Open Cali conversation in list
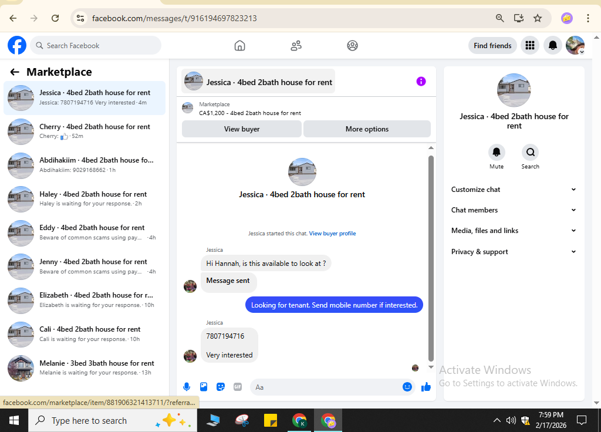601x432 pixels. (85, 334)
